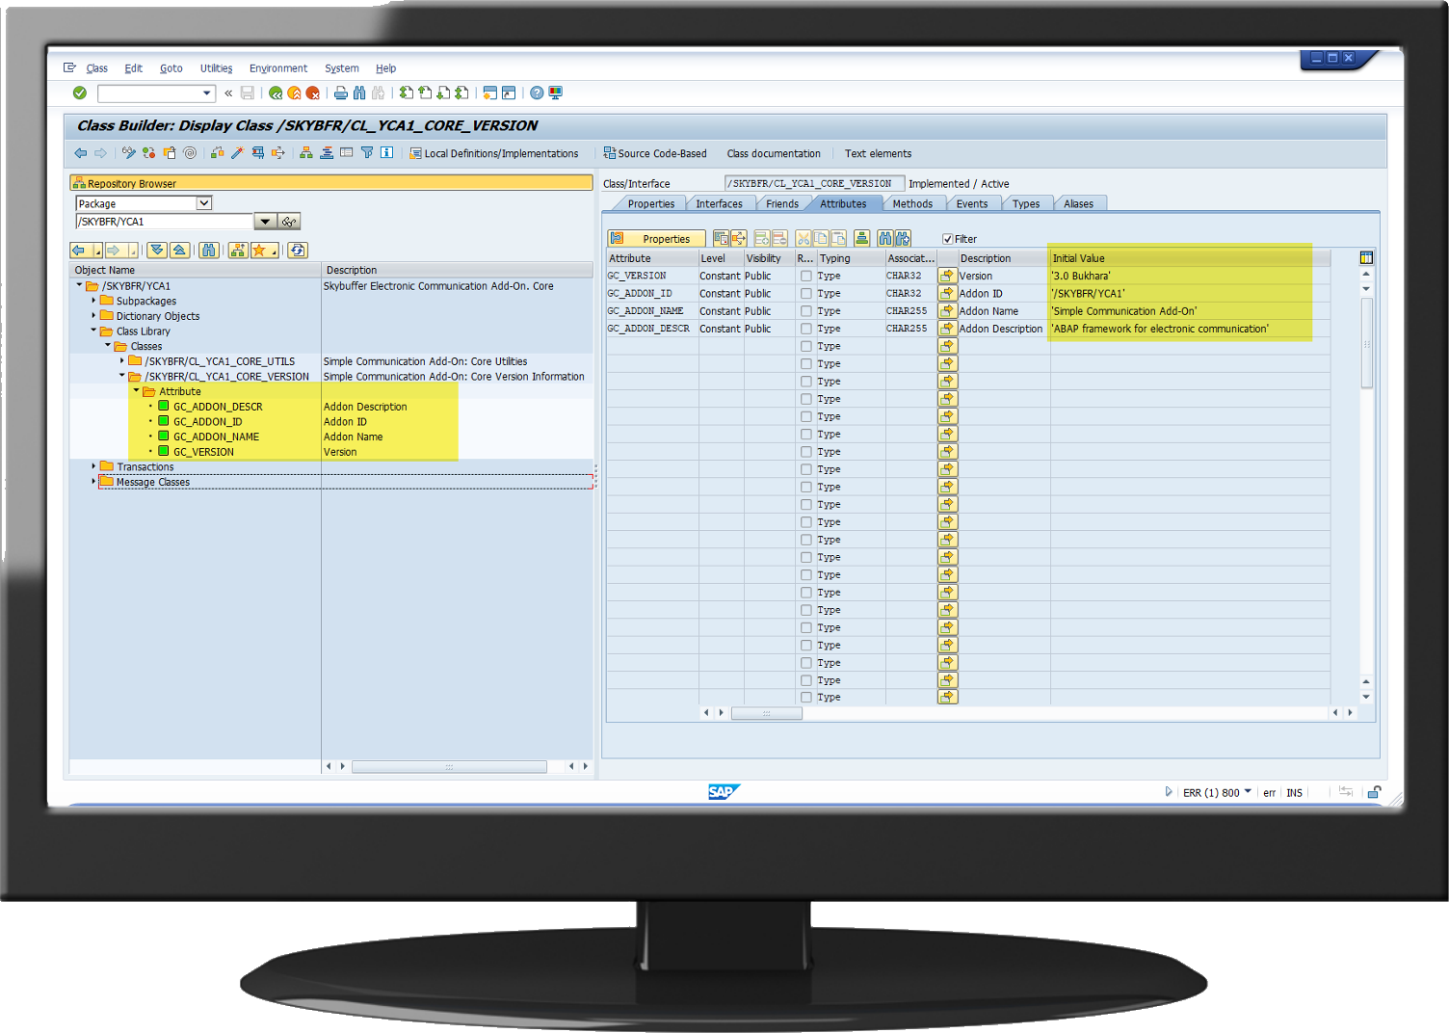This screenshot has height=1033, width=1449.
Task: Click the Help question mark icon
Action: pos(537,93)
